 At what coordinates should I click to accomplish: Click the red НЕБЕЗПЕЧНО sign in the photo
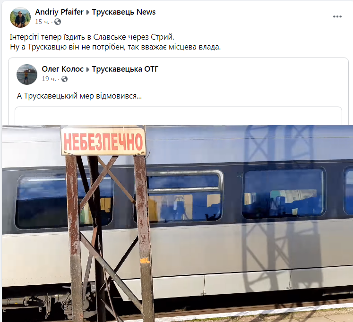[x=103, y=140]
